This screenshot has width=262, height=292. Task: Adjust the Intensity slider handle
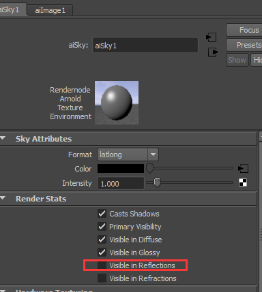click(157, 182)
